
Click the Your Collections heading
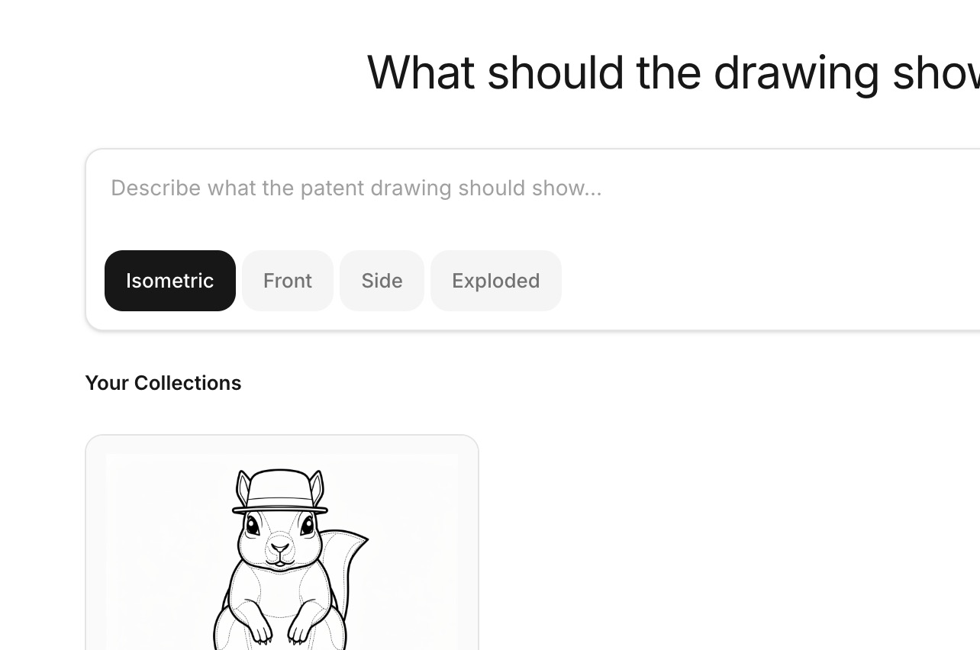163,382
